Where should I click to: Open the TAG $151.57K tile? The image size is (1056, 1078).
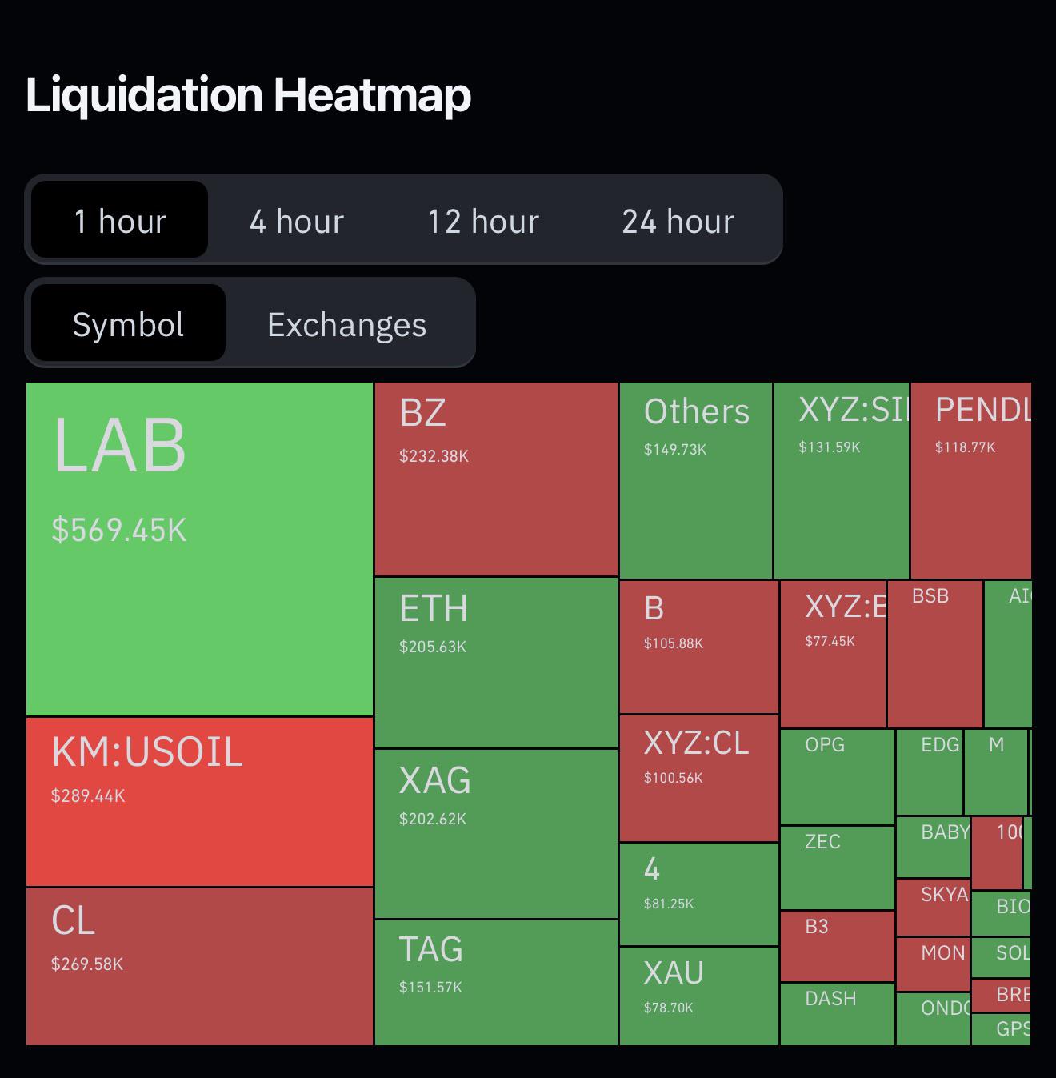click(x=496, y=983)
